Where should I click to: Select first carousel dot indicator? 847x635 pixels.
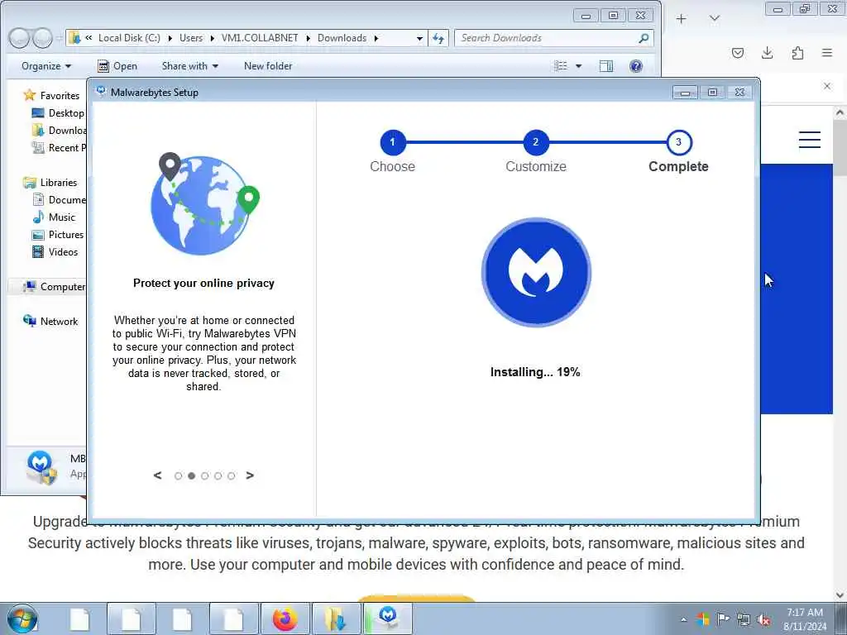pos(179,475)
